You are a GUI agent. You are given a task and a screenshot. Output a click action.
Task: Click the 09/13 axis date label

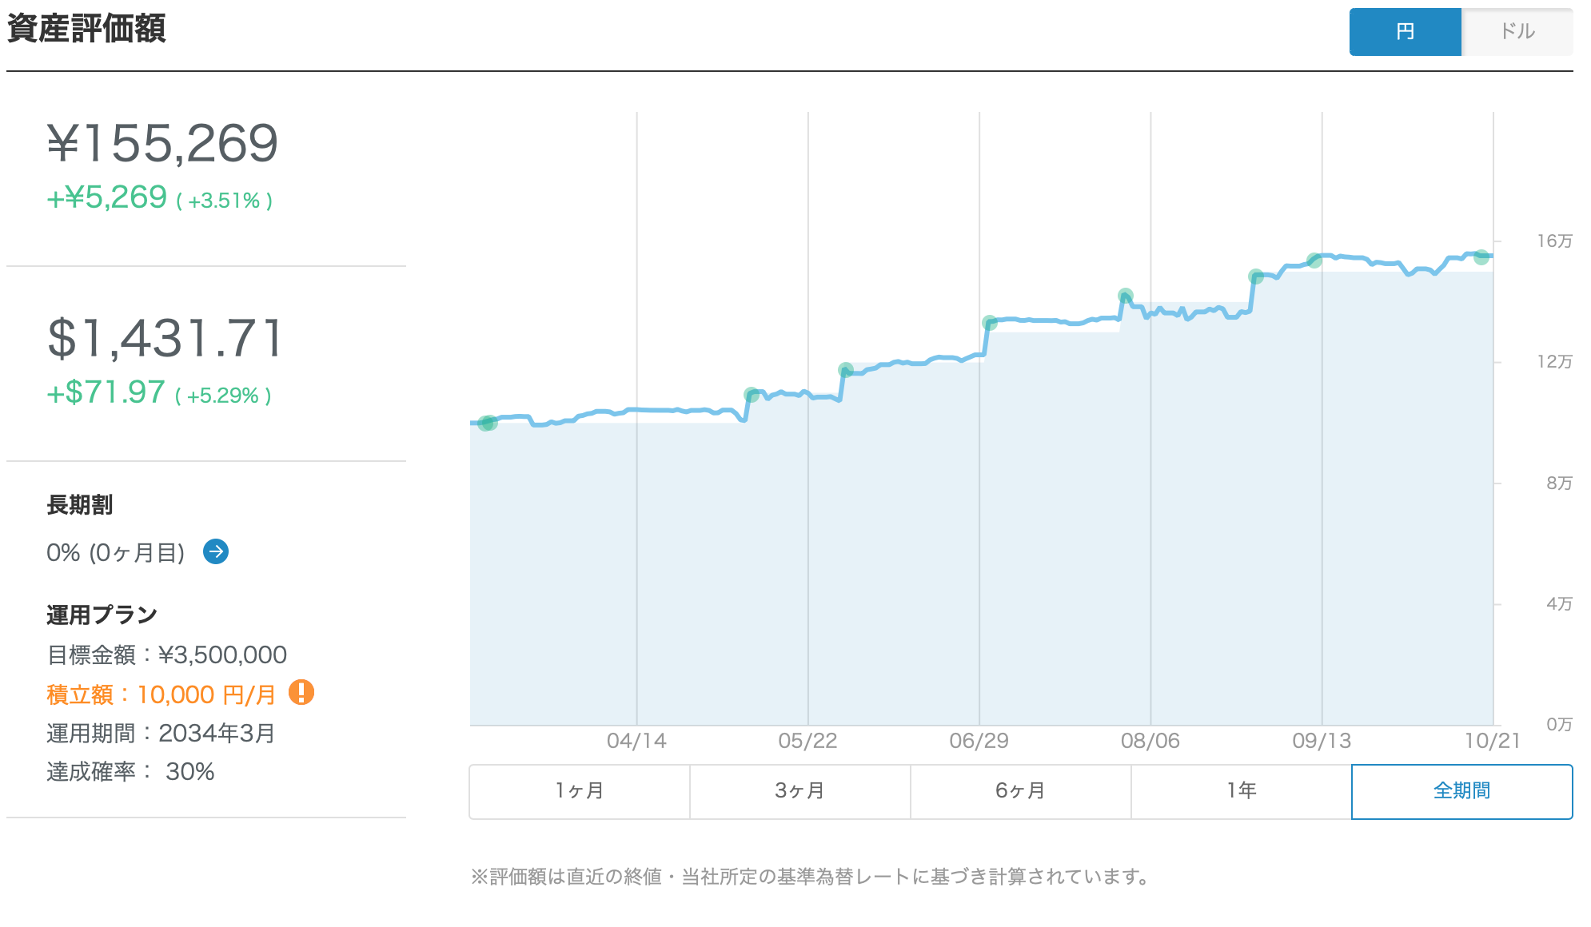[x=1322, y=741]
